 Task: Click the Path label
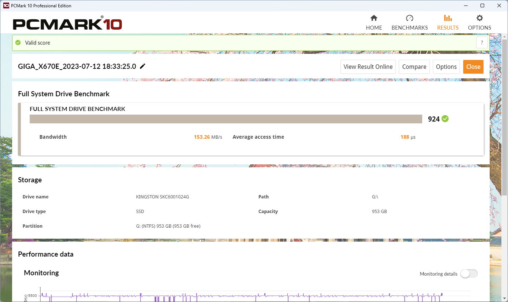pos(264,197)
